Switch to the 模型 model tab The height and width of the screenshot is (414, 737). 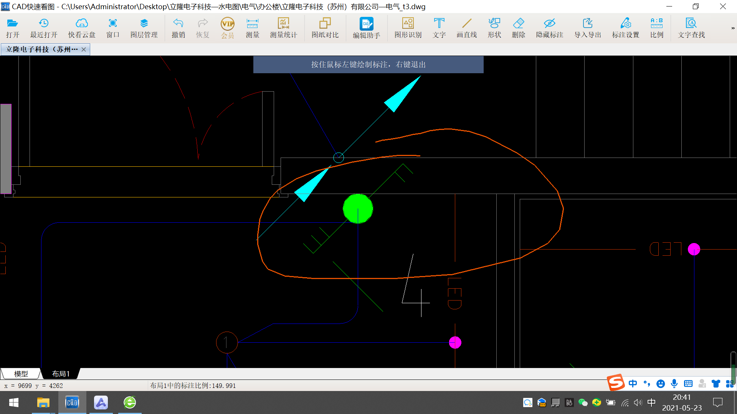point(21,374)
